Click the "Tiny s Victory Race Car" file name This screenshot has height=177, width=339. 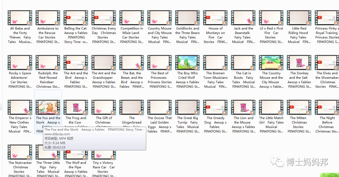[x=104, y=169]
